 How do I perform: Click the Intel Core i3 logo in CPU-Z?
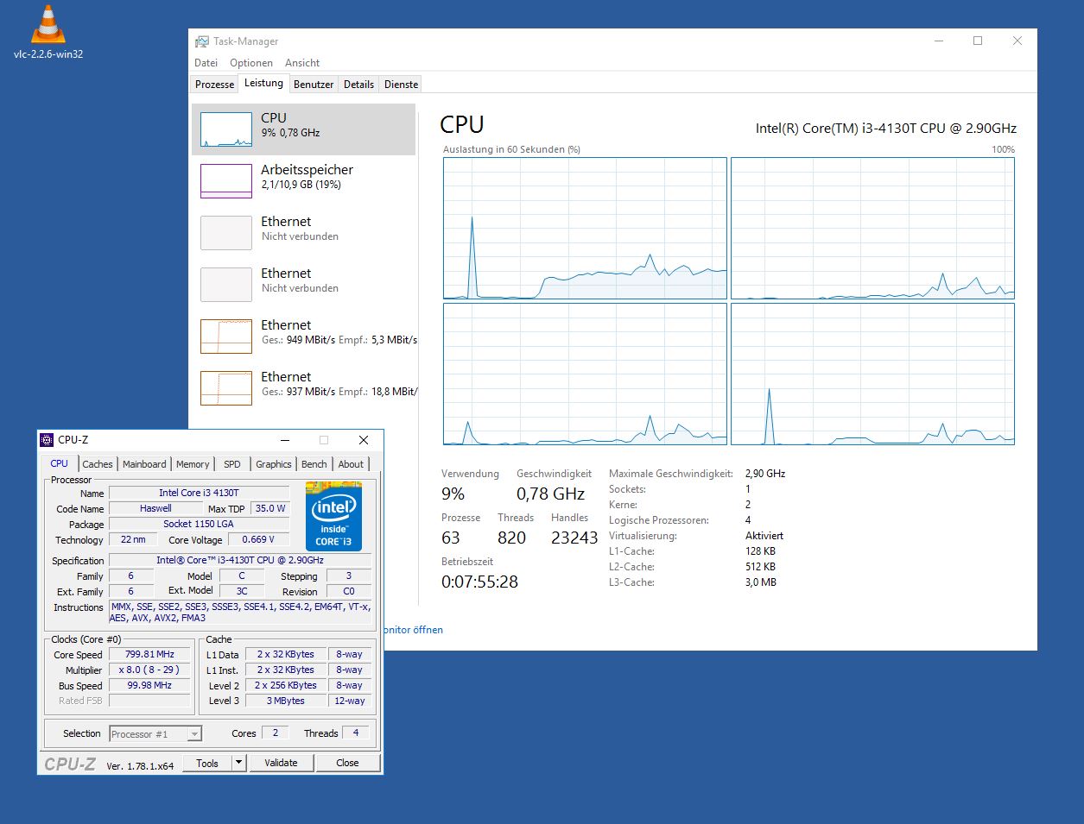[333, 516]
